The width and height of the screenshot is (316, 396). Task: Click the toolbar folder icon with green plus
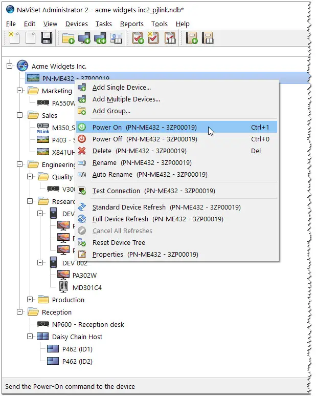(68, 38)
